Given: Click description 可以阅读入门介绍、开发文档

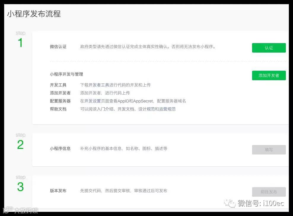Looking at the screenshot, I should coord(128,109).
